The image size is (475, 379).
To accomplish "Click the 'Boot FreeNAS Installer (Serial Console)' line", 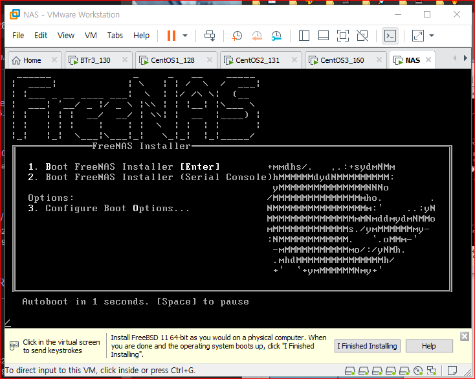I will (x=150, y=178).
